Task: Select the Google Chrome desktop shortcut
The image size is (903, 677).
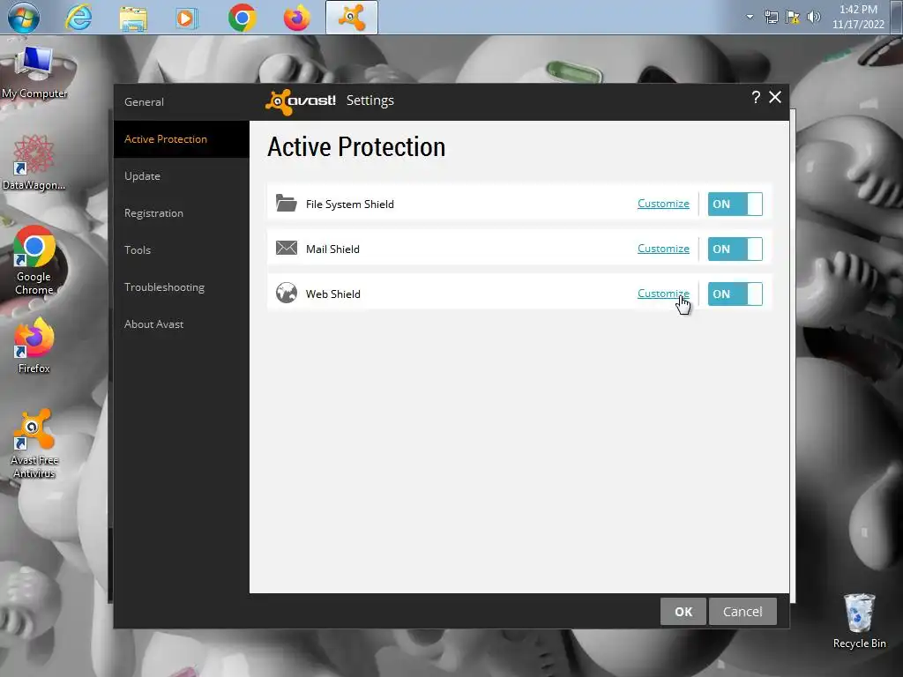Action: click(34, 260)
